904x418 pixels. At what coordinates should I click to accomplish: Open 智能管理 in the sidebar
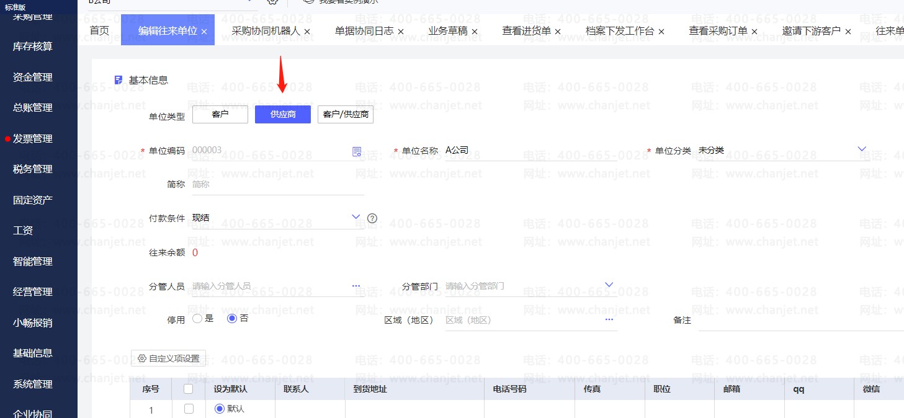click(33, 262)
